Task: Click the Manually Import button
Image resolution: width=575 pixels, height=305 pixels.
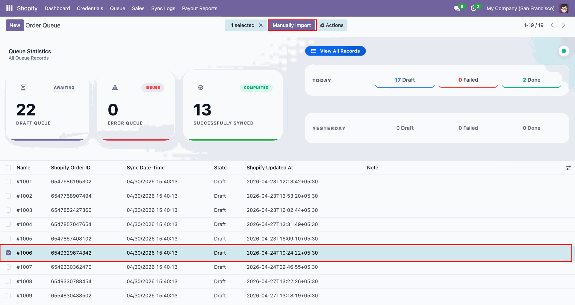Action: (292, 25)
